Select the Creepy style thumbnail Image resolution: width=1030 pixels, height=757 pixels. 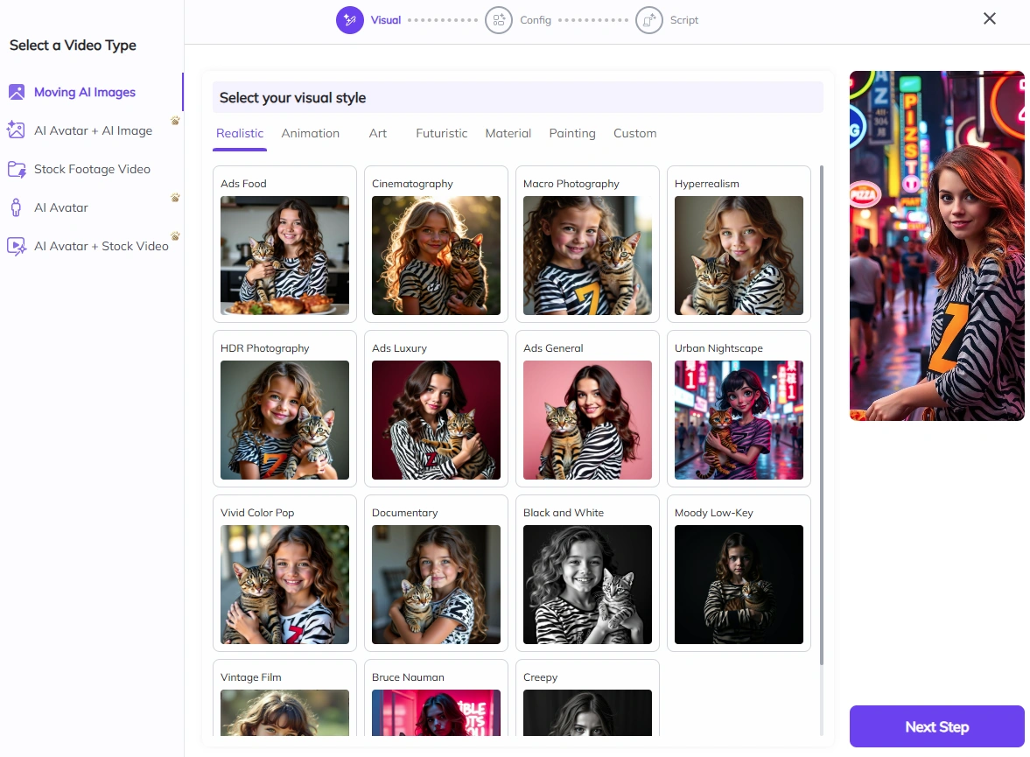[x=587, y=712]
